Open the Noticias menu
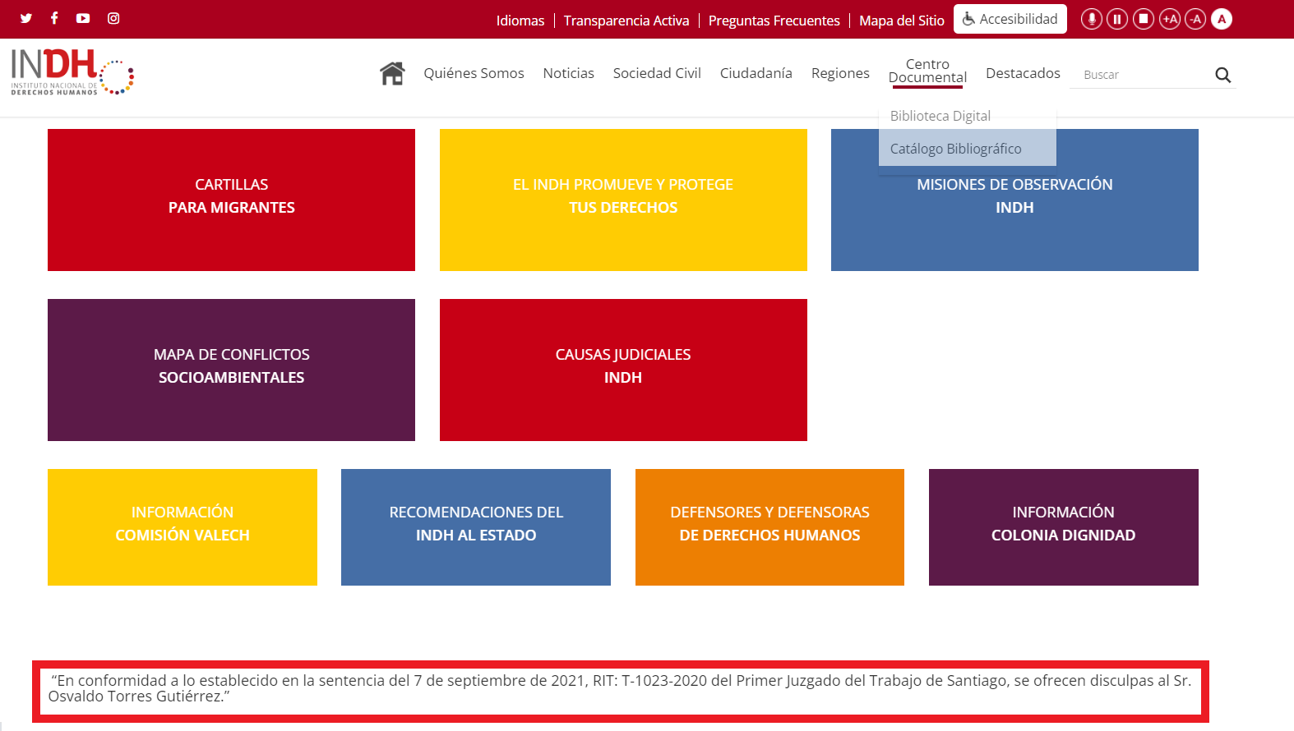Viewport: 1294px width, 731px height. coord(569,73)
